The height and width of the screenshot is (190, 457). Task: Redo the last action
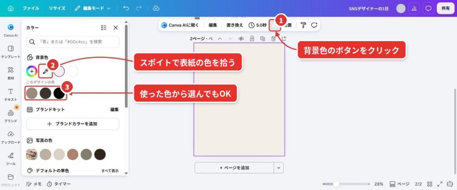(139, 8)
